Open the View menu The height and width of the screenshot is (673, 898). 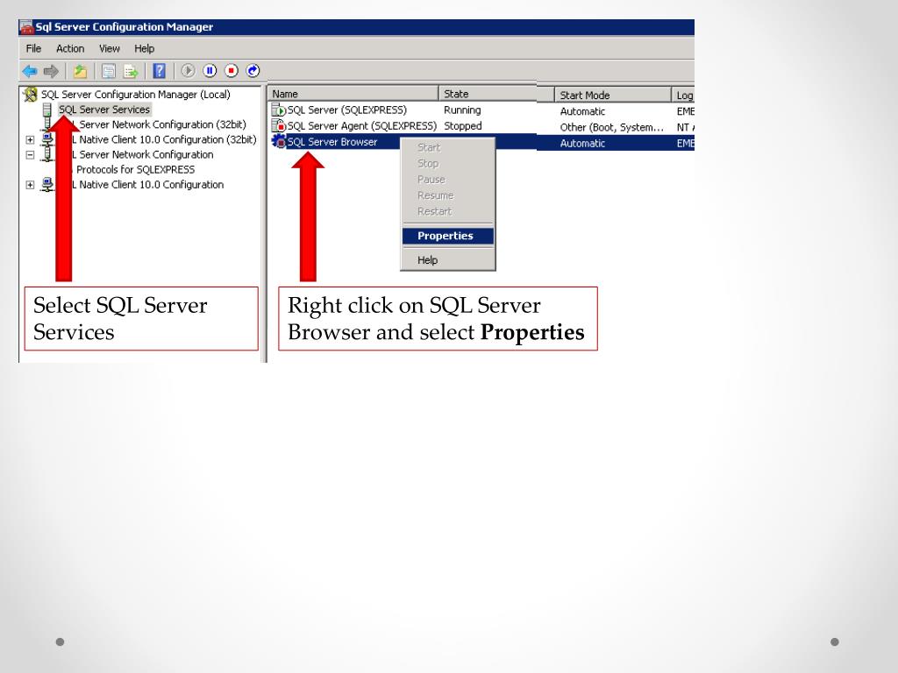coord(110,49)
